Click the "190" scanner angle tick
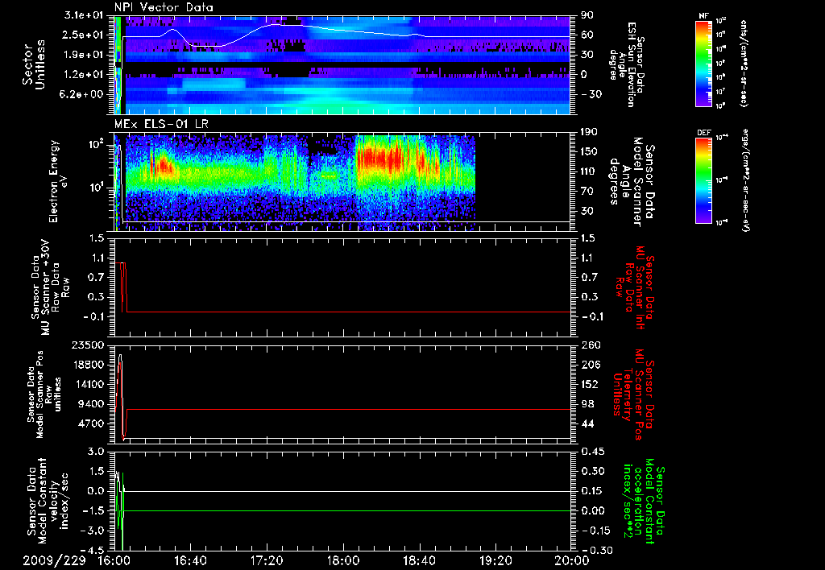The image size is (825, 570). [589, 132]
